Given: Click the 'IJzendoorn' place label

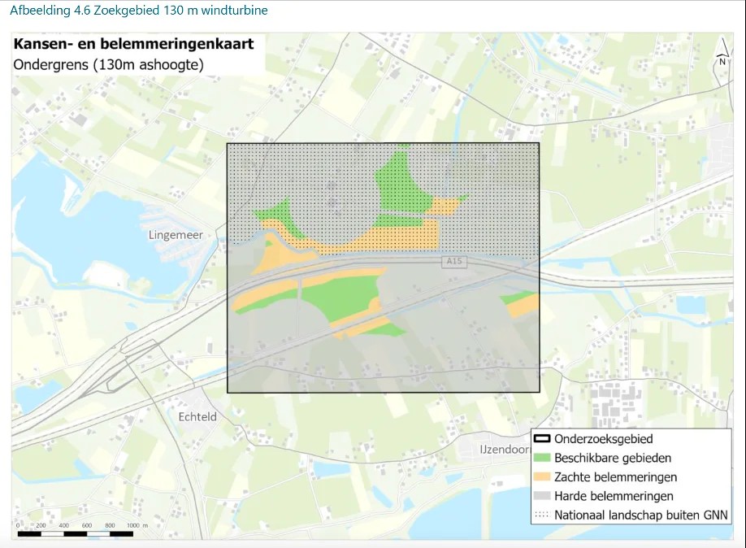Looking at the screenshot, I should tap(505, 450).
